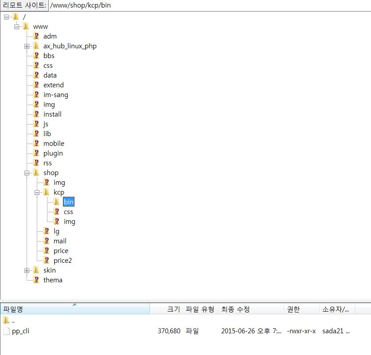Screen dimensions: 371x355
Task: Click the price2 folder icon
Action: 47,261
